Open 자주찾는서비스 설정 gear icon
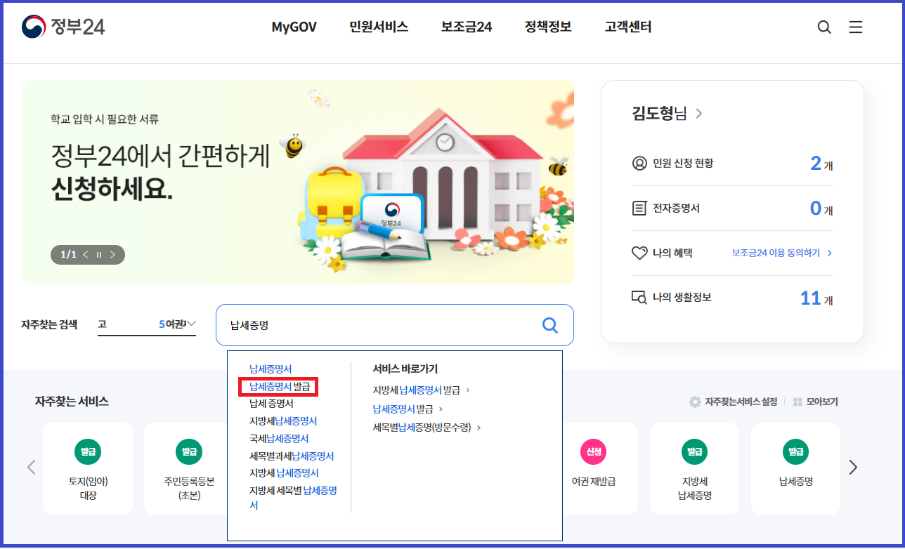 pyautogui.click(x=695, y=402)
